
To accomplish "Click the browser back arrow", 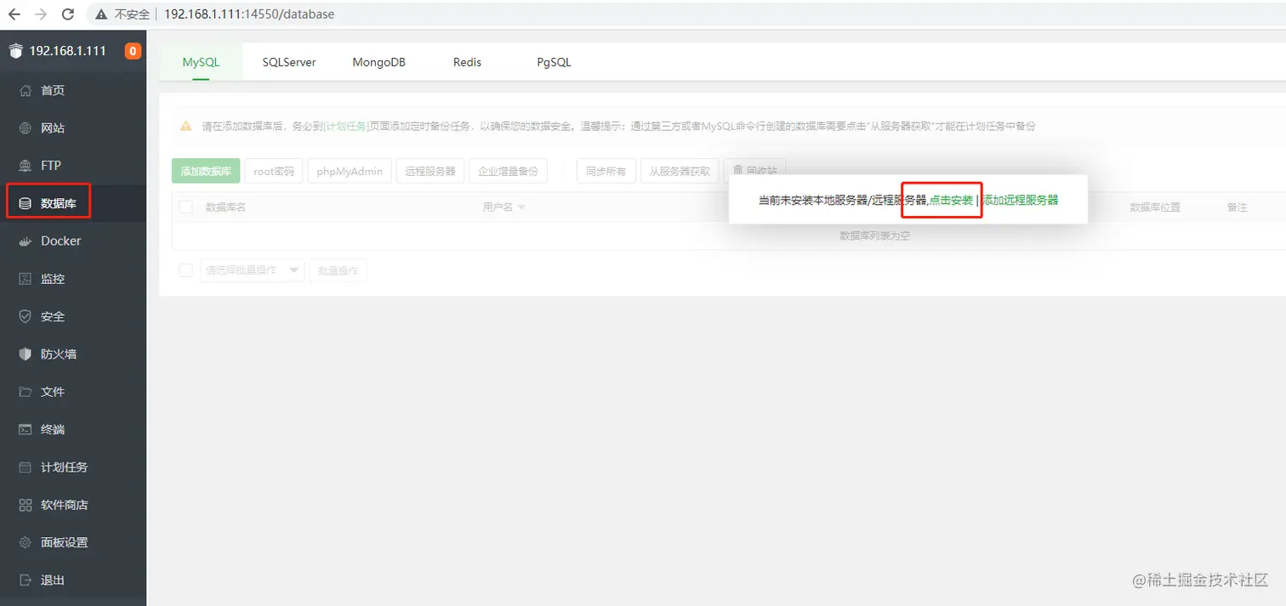I will [x=14, y=14].
